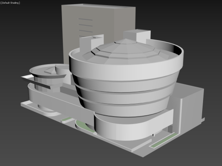The width and height of the screenshot is (222, 166).
Task: Select the small rotunda's saucer-shaped roof
Action: tap(49, 71)
